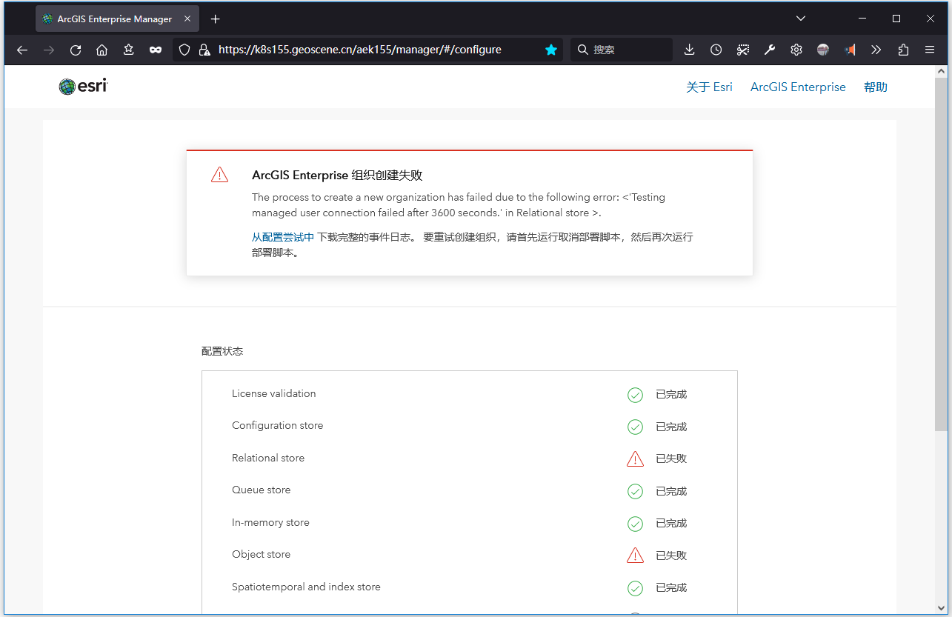Click the 从配置尝试中 download log link
This screenshot has height=617, width=952.
point(283,237)
